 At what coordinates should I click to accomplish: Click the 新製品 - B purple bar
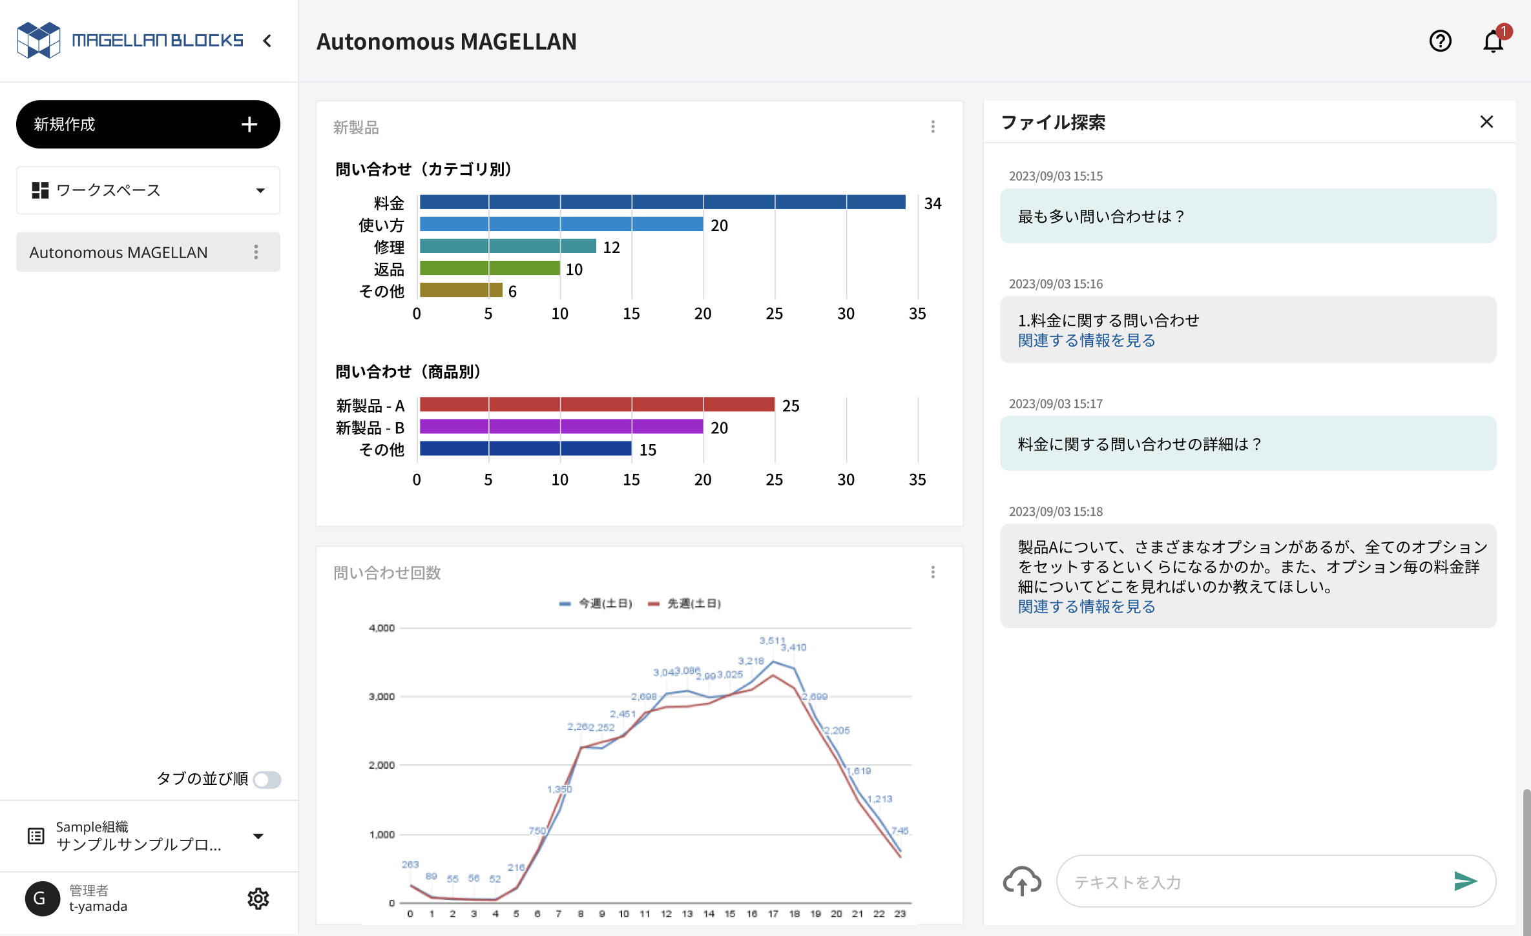(561, 427)
